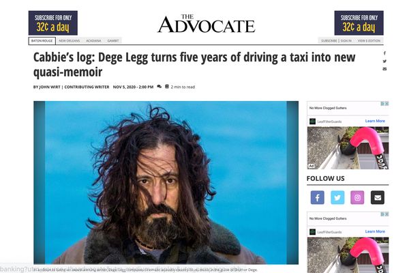The image size is (409, 273).
Task: Close the top gutter ad
Action: coord(387,104)
